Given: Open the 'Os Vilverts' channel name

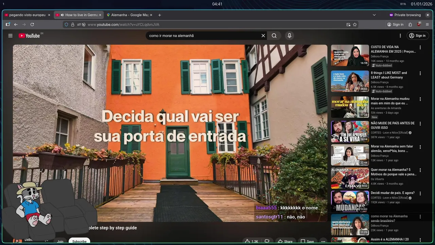Looking at the screenshot, I should pyautogui.click(x=377, y=179).
